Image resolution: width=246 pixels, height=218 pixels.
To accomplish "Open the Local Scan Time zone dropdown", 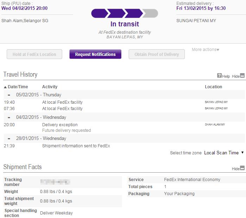I will 224,153.
